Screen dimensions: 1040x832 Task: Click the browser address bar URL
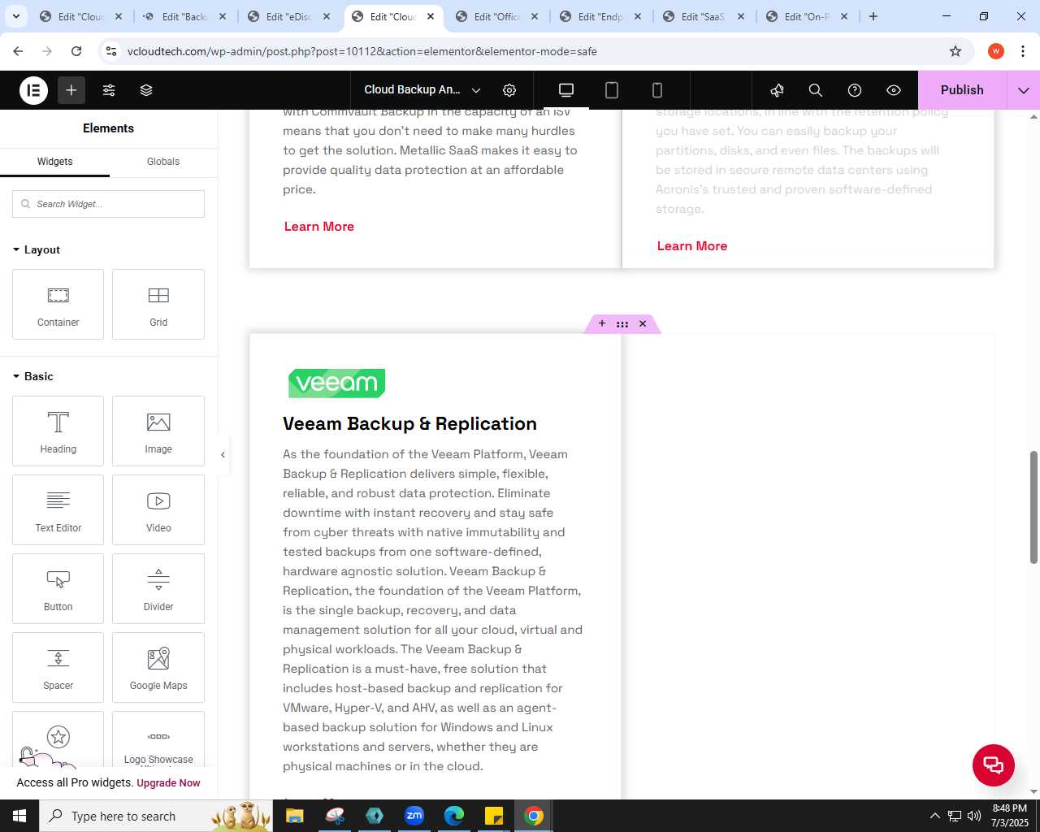[x=362, y=51]
